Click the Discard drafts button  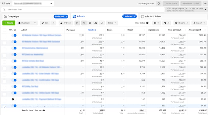tap(171, 4)
